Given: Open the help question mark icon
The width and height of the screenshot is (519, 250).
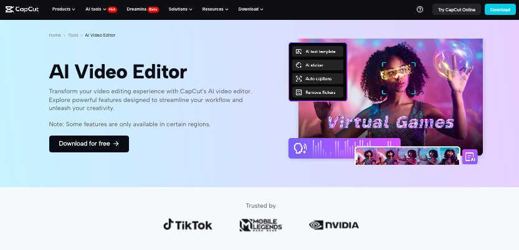Looking at the screenshot, I should click(420, 9).
